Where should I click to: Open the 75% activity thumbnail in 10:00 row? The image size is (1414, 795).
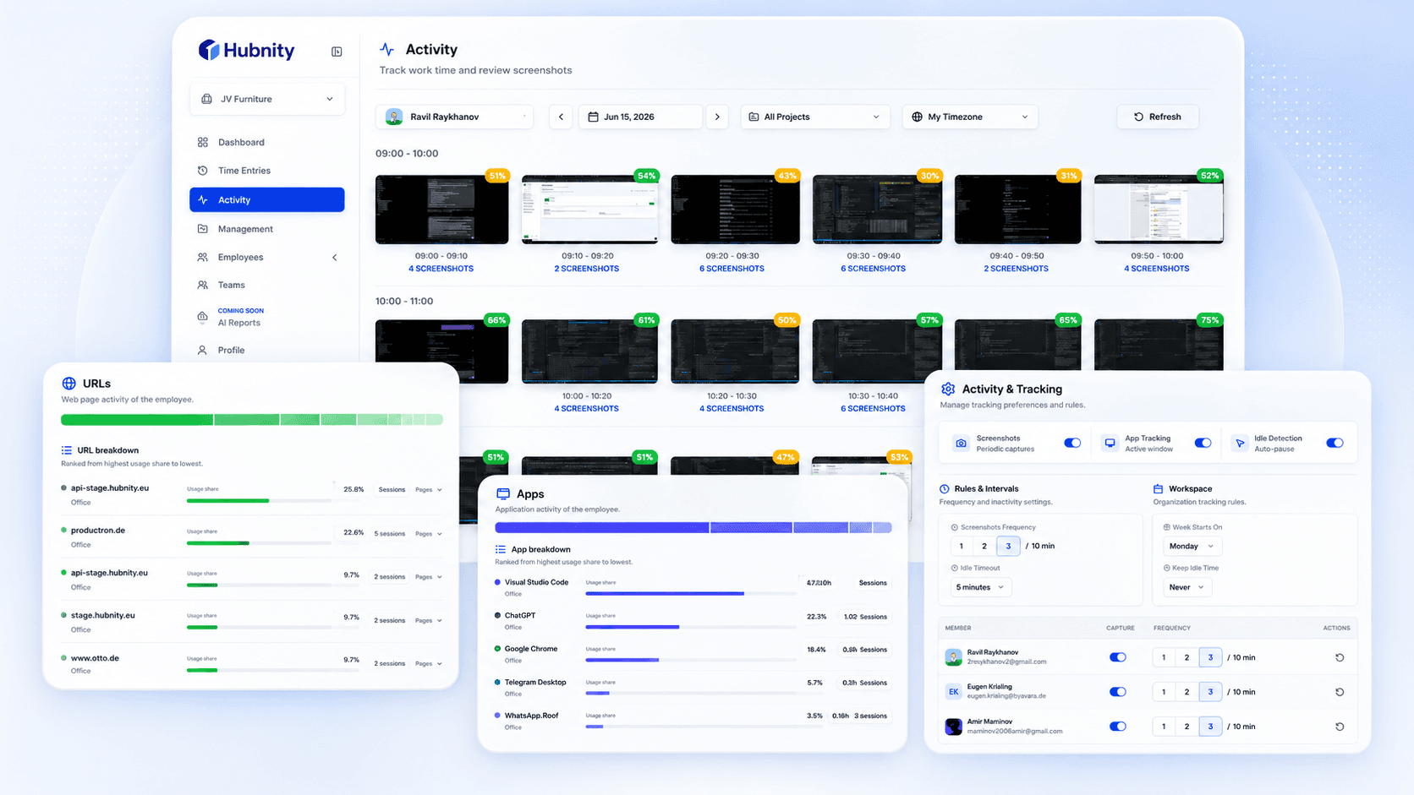[1159, 345]
